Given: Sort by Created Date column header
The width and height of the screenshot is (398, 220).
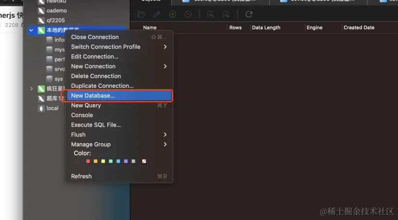Looking at the screenshot, I should [359, 27].
